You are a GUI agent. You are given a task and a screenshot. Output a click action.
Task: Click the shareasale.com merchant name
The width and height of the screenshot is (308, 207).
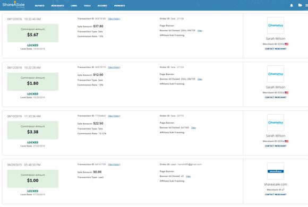click(276, 184)
